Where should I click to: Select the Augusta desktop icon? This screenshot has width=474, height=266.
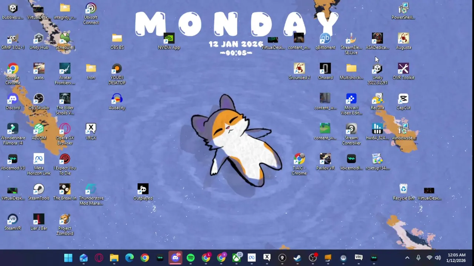(x=403, y=42)
